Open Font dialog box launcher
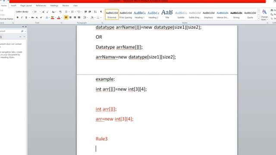Screen dimensions: 276x155 pos(61,23)
